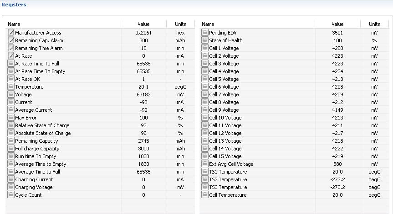
Task: Click the Remaining Time Alarm value field
Action: [x=143, y=48]
